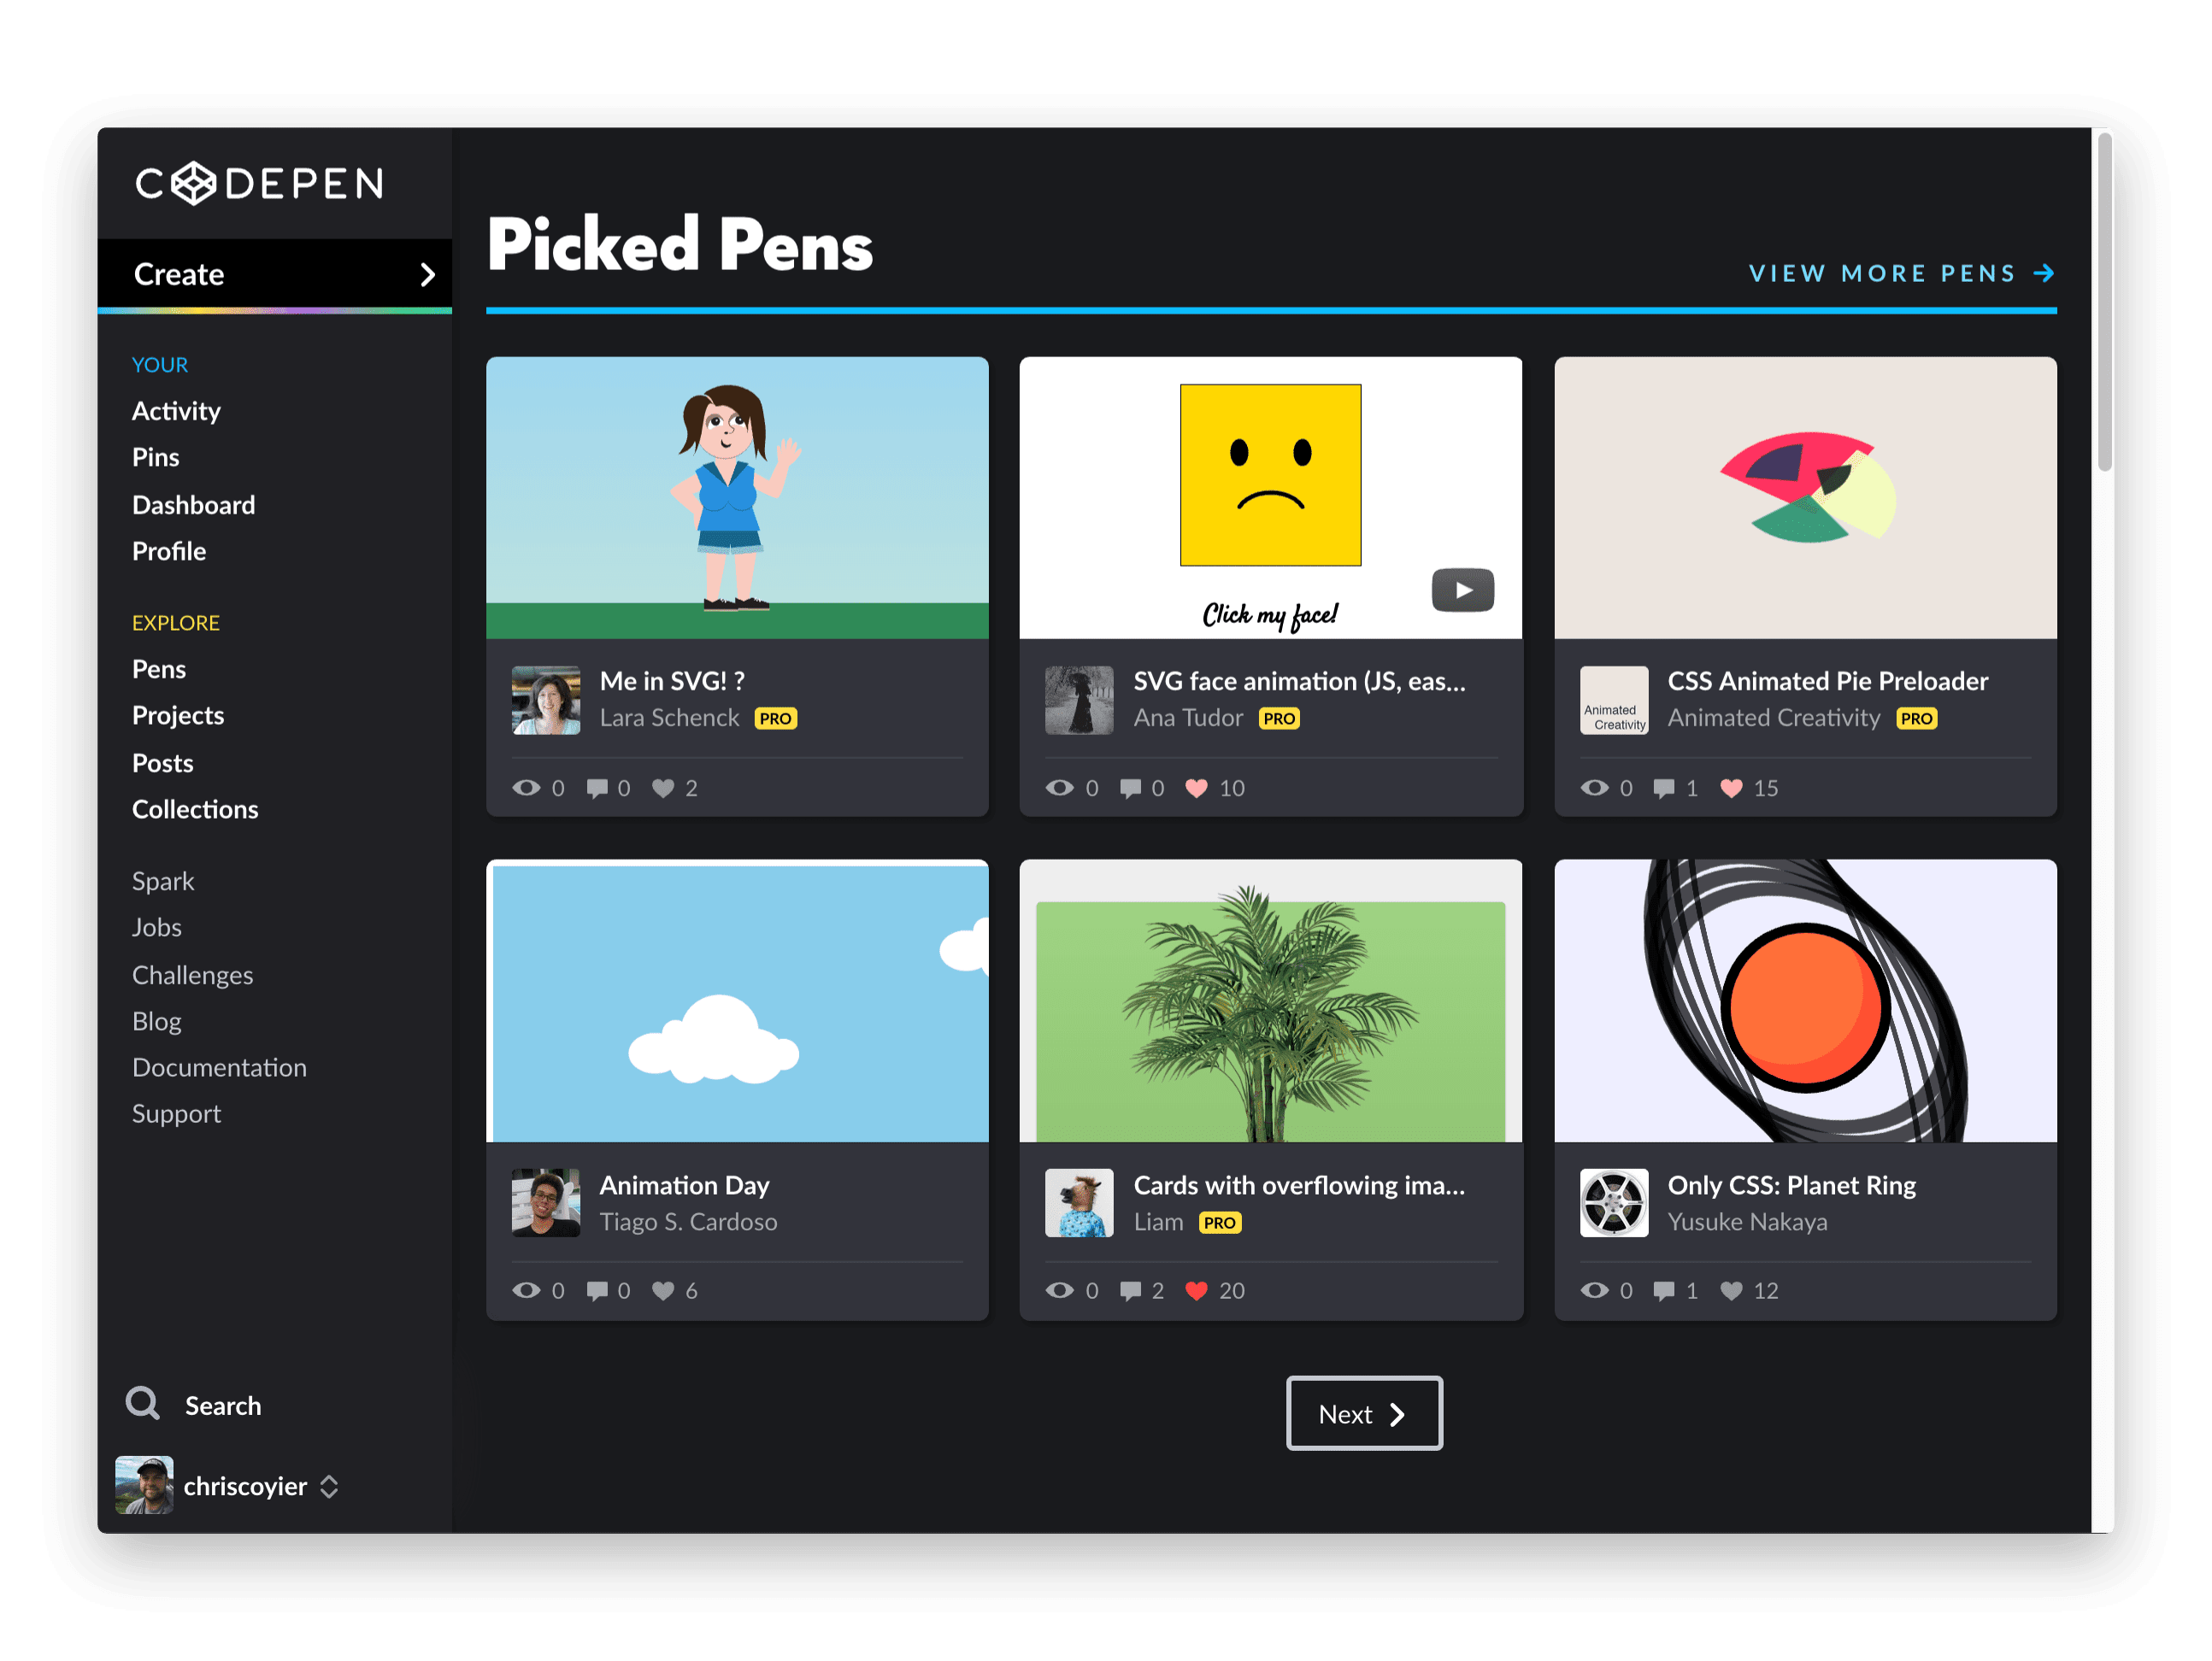The height and width of the screenshot is (1661, 2212).
Task: Open the Cards with overflowing images thumbnail
Action: (x=1270, y=1001)
